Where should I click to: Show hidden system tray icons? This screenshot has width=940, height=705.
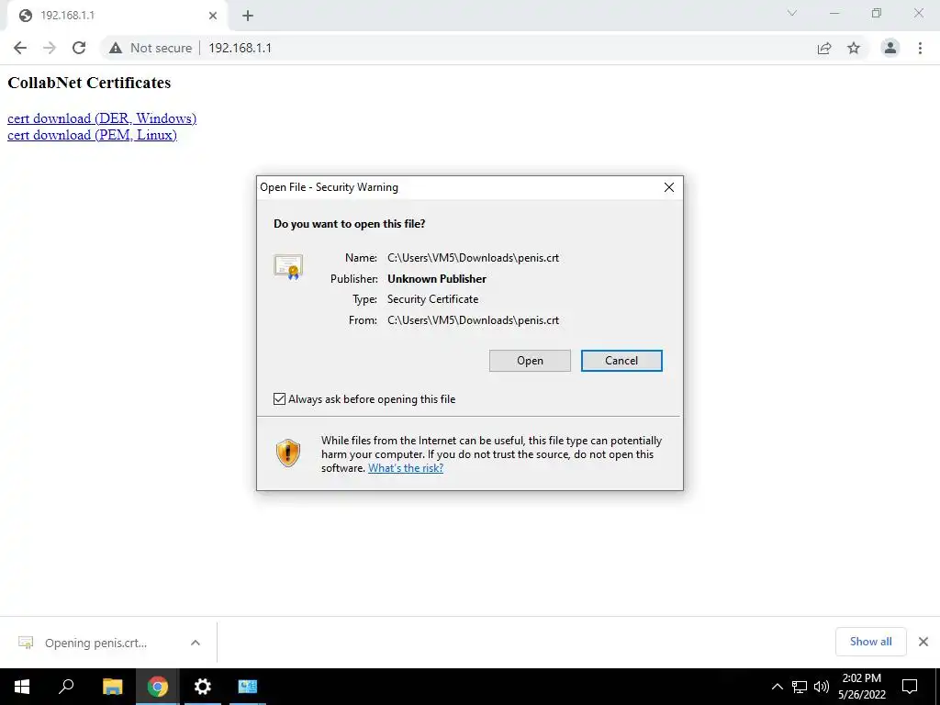click(777, 687)
